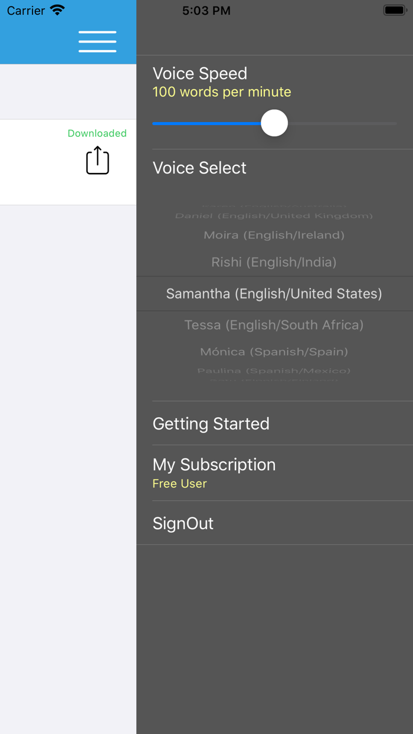Click the Downloaded status label
This screenshot has width=413, height=734.
(97, 133)
